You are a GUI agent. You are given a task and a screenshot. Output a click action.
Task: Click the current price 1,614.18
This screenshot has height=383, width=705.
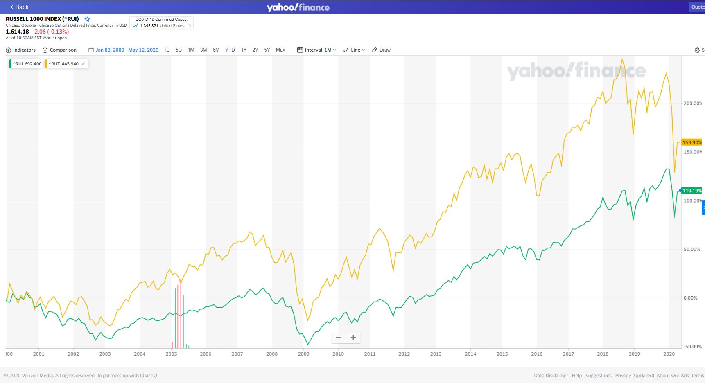[17, 32]
